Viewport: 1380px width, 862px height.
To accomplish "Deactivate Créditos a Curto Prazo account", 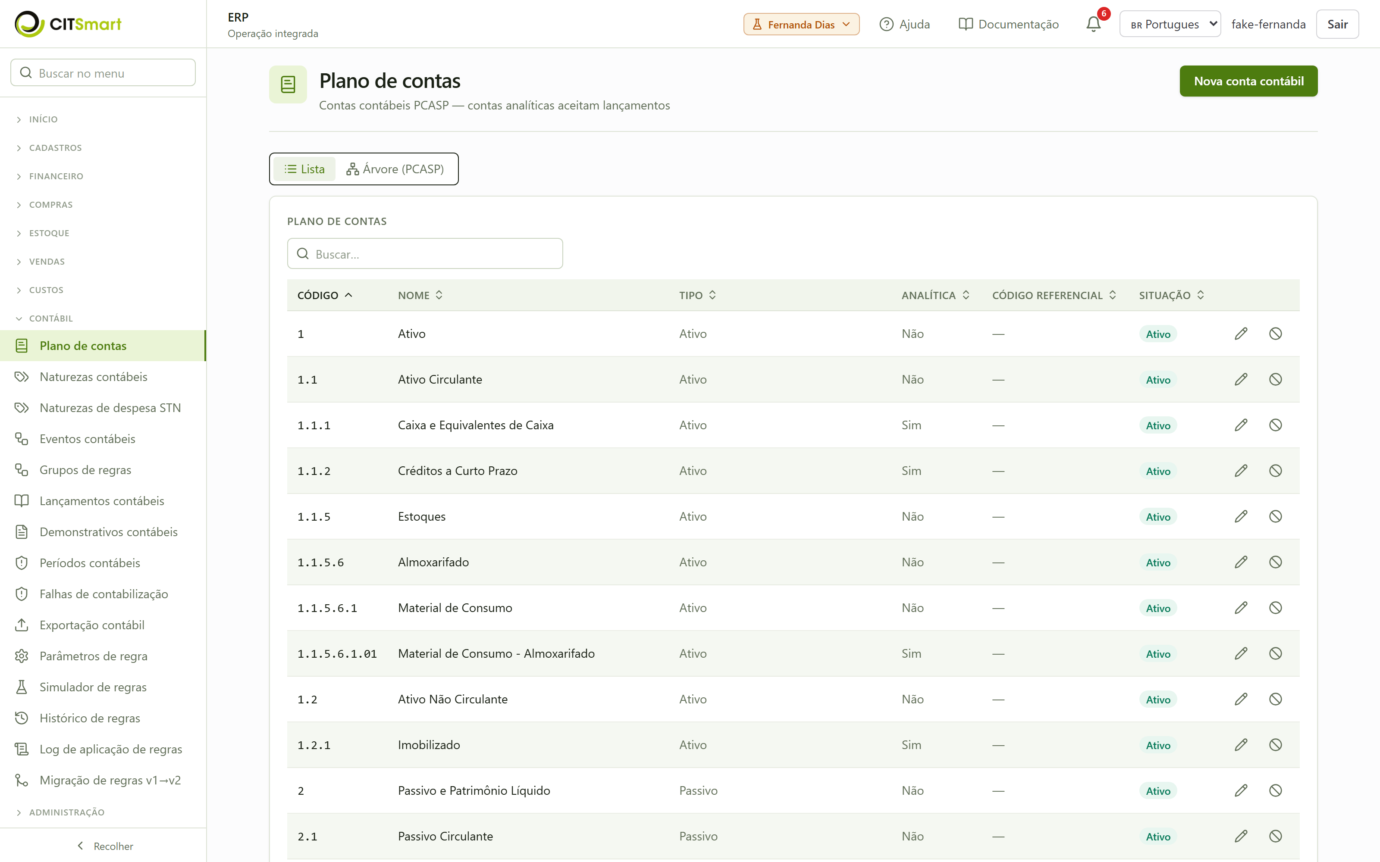I will pos(1276,471).
